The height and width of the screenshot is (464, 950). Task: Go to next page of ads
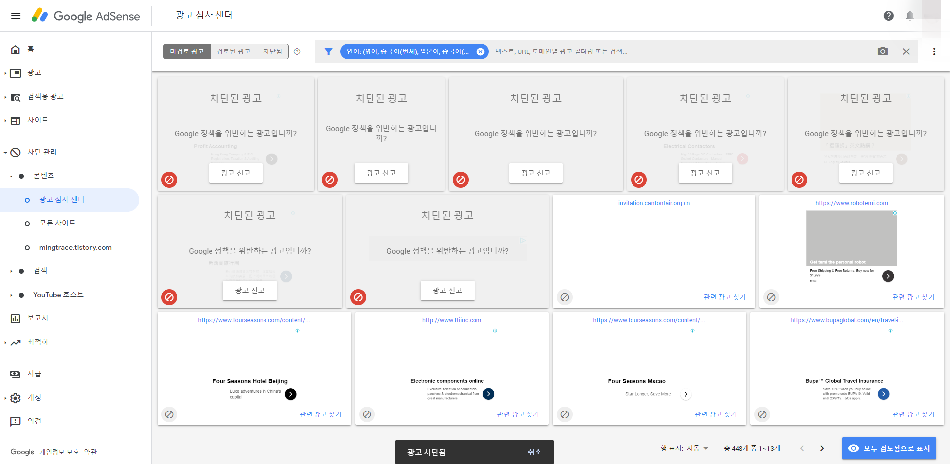pyautogui.click(x=822, y=448)
